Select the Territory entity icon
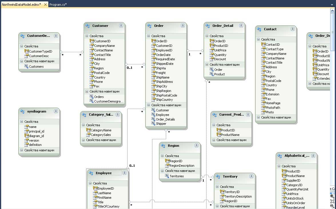336x209 pixels. (218, 177)
